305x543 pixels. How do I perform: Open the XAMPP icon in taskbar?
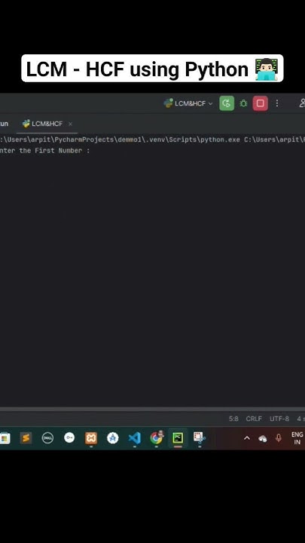point(91,438)
